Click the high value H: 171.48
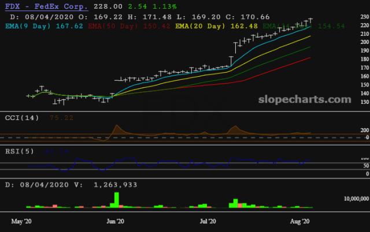 click(x=150, y=17)
